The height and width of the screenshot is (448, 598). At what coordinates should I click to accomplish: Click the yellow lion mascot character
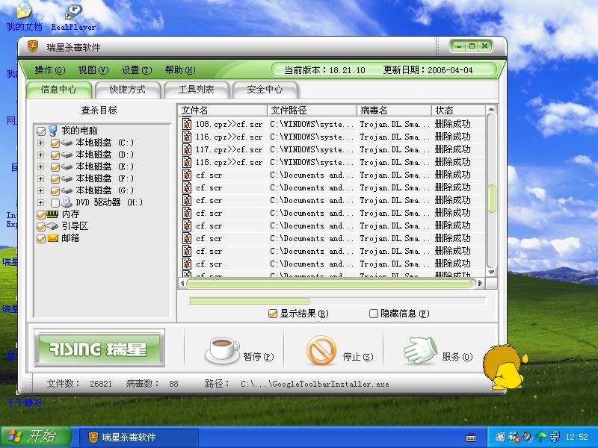[x=504, y=367]
